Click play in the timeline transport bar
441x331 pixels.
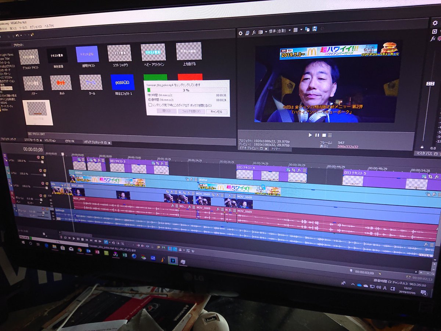point(74,239)
